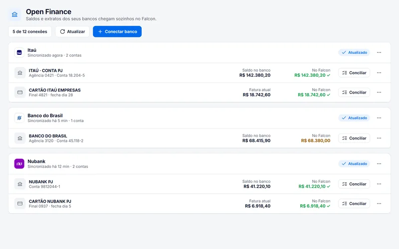Conciliar the CARTÃO NUBANK PJ card
The image size is (399, 249).
click(354, 204)
